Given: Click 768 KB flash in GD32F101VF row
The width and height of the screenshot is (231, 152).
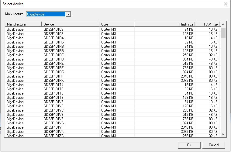Looking at the screenshot, I should [x=188, y=119].
